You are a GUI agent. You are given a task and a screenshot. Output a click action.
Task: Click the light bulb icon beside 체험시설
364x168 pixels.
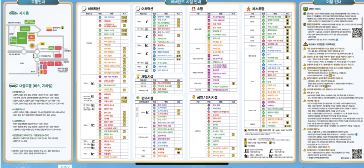[x=138, y=76]
